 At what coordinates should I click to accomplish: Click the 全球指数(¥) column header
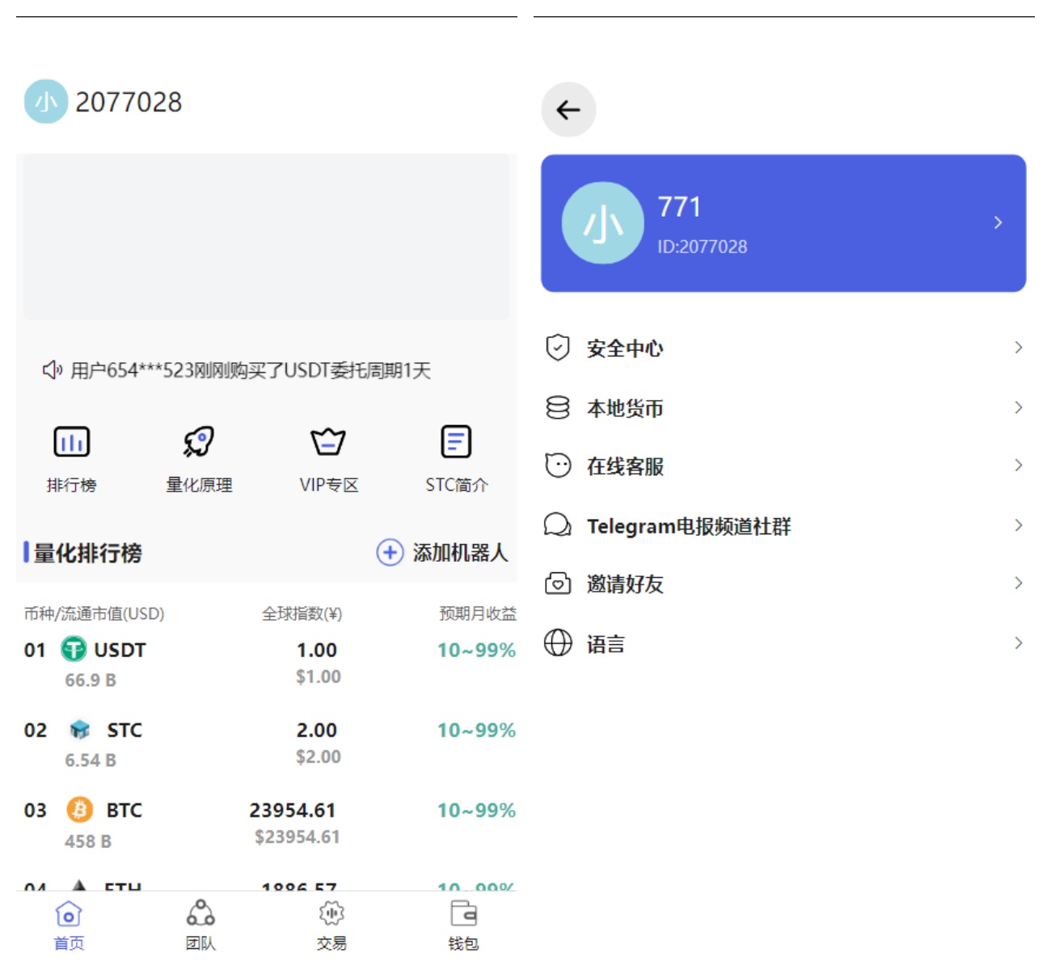[302, 614]
